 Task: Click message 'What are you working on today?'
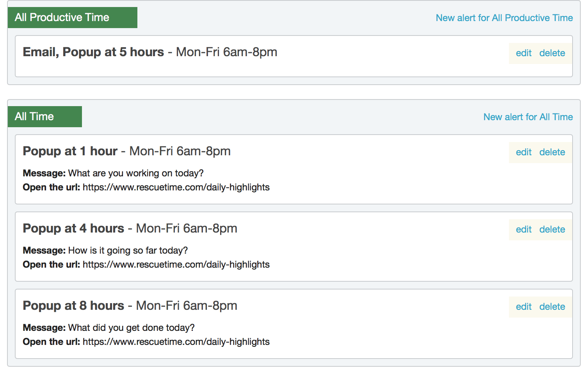(x=136, y=173)
